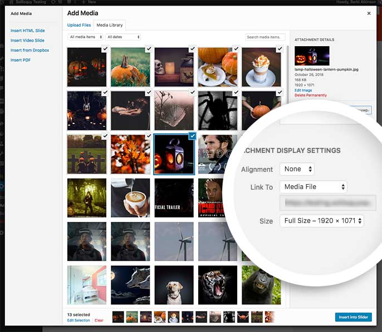Click the Edit Selection link
Screen dimensions: 382x332
pos(79,320)
